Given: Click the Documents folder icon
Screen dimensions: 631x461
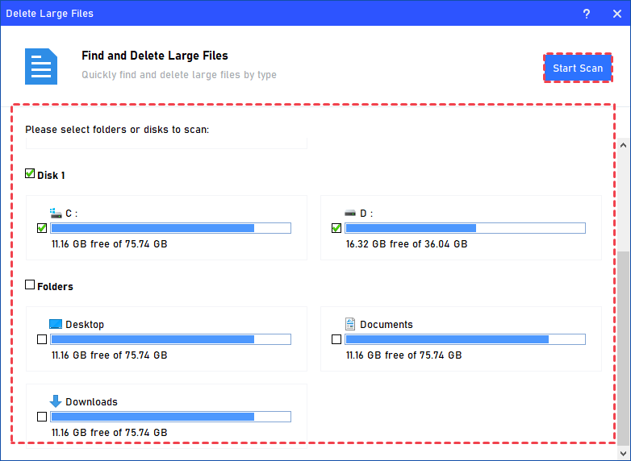Looking at the screenshot, I should pos(350,324).
